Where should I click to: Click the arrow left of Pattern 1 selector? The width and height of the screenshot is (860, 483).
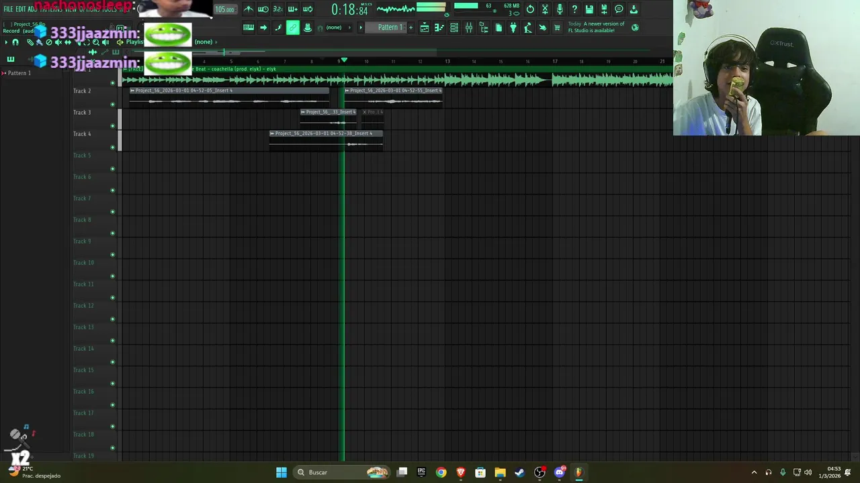(361, 28)
